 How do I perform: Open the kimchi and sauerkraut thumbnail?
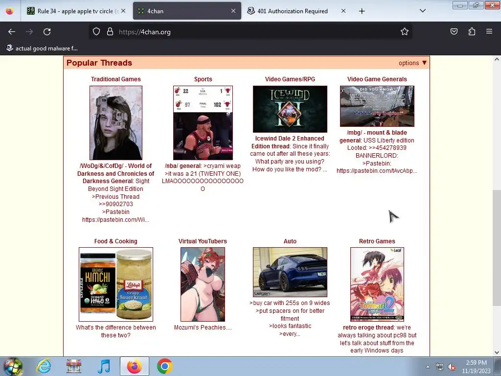115,284
